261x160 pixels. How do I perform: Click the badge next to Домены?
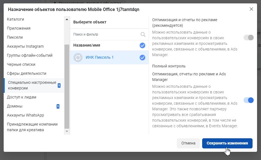58,106
